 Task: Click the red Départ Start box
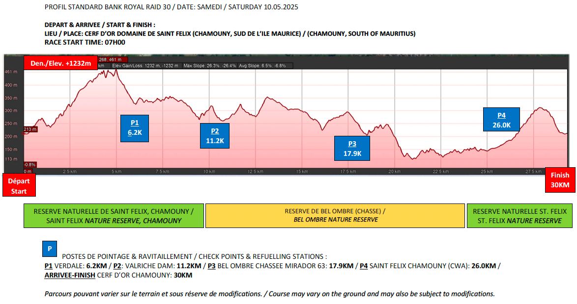19,185
